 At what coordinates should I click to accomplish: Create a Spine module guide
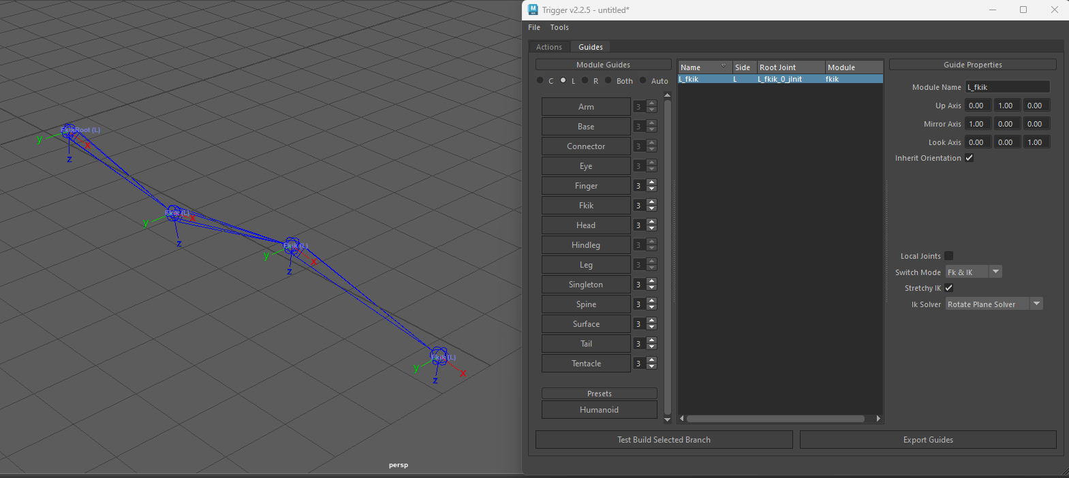586,304
